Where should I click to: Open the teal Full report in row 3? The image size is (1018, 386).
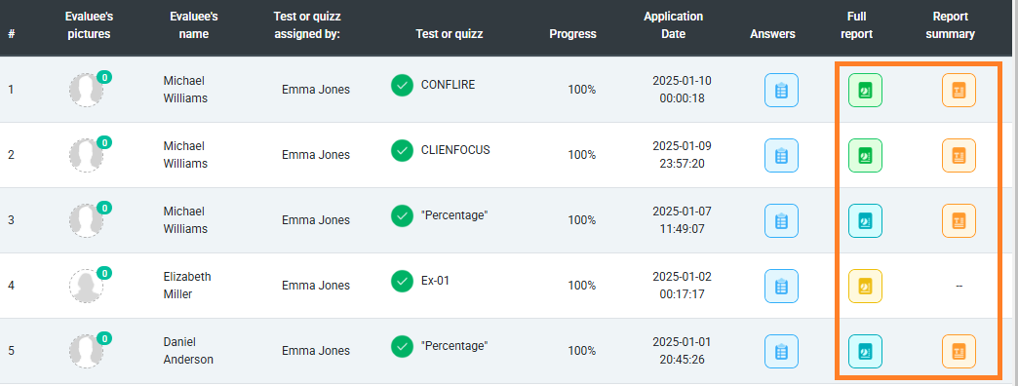[x=865, y=220]
